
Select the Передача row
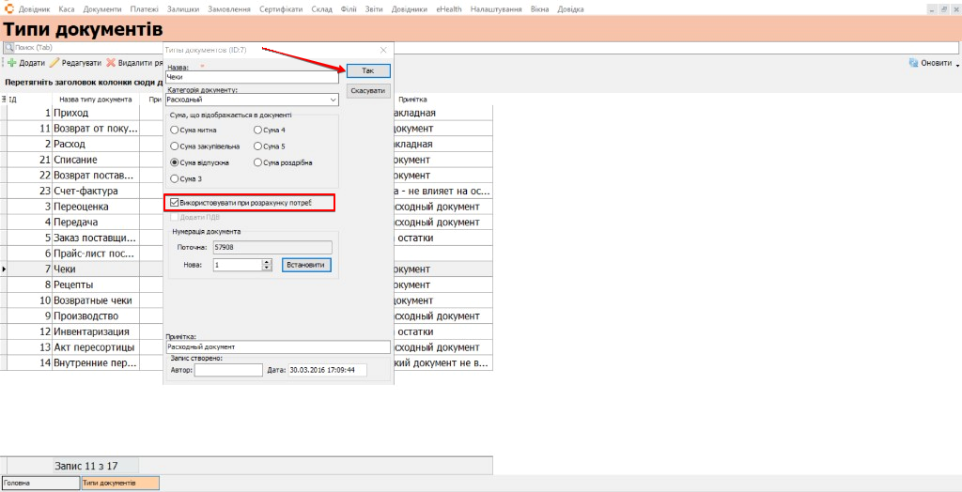tap(246, 223)
